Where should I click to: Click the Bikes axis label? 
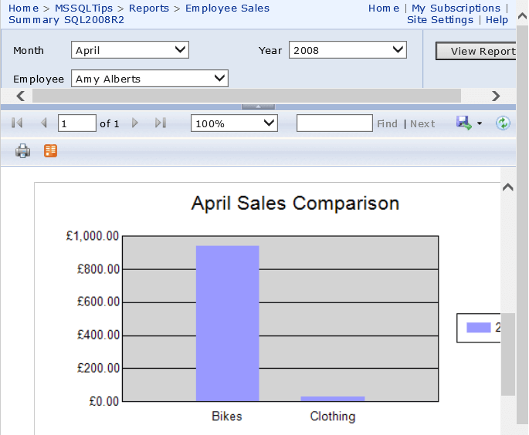[227, 416]
